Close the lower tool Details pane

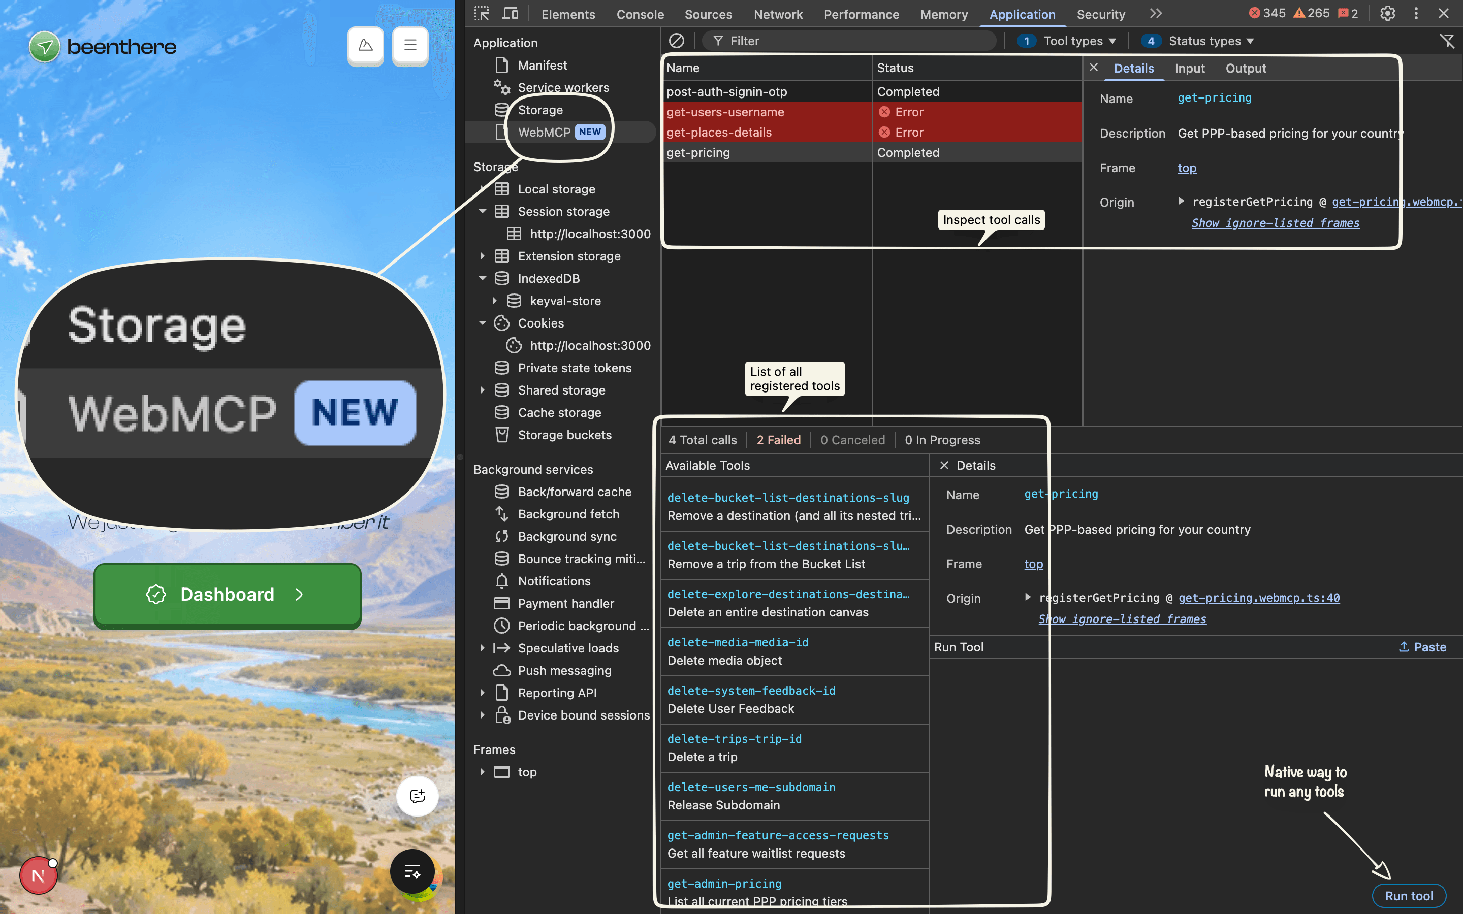[x=944, y=465]
